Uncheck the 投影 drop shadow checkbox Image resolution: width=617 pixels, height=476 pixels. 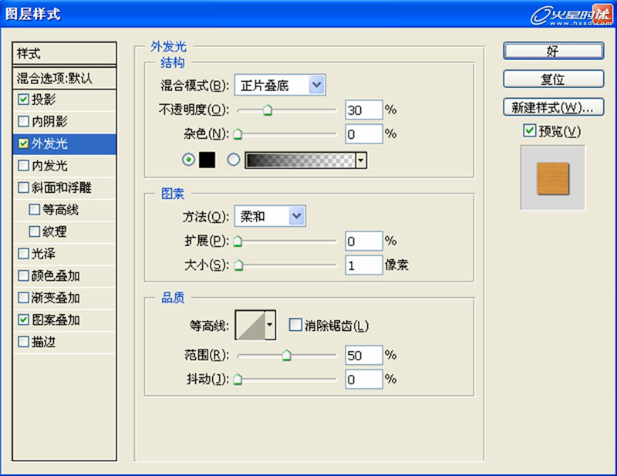pos(24,100)
